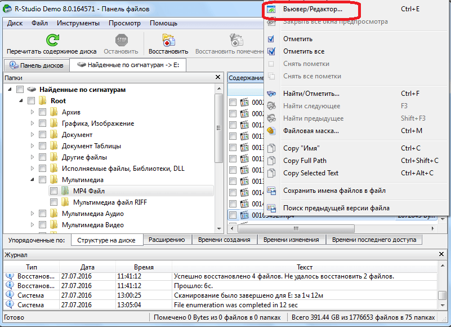Check the Архив folder checkbox
This screenshot has height=327, width=451.
43,112
